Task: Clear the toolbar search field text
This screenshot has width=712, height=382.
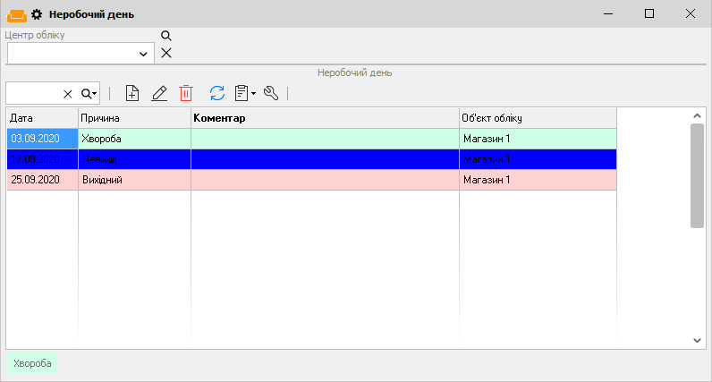Action: coord(67,94)
